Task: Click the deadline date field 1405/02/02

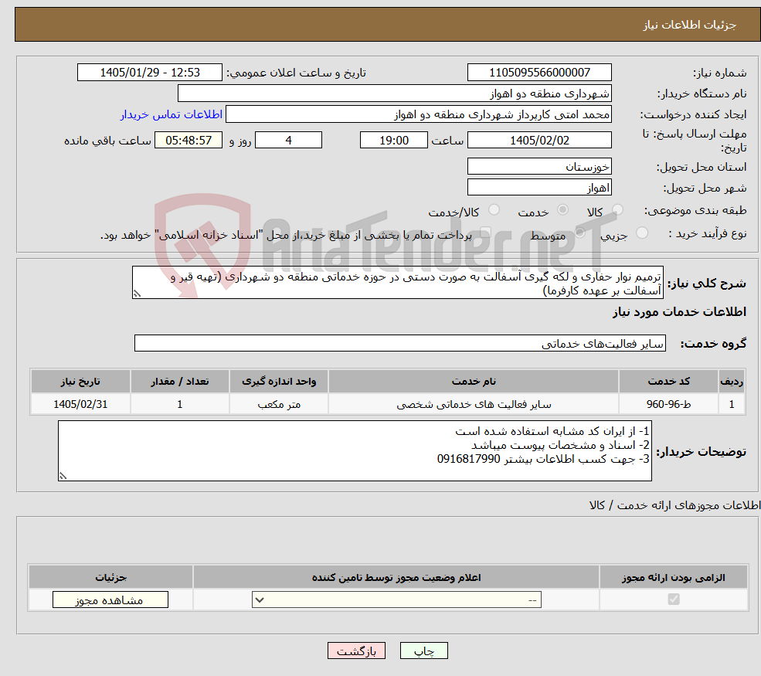Action: [x=539, y=141]
